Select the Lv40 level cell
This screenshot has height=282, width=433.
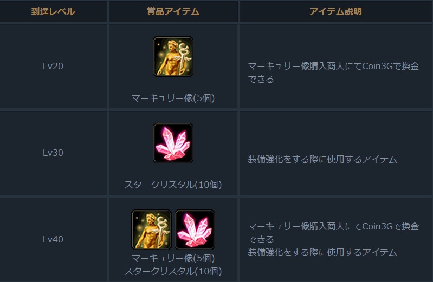point(53,239)
